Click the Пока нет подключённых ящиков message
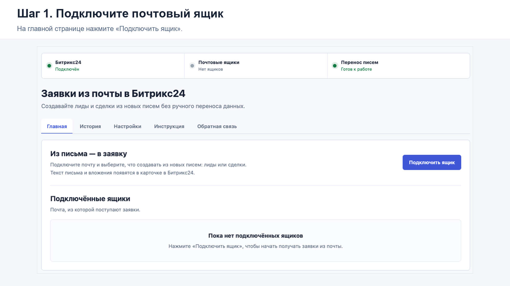This screenshot has height=286, width=510. (256, 236)
